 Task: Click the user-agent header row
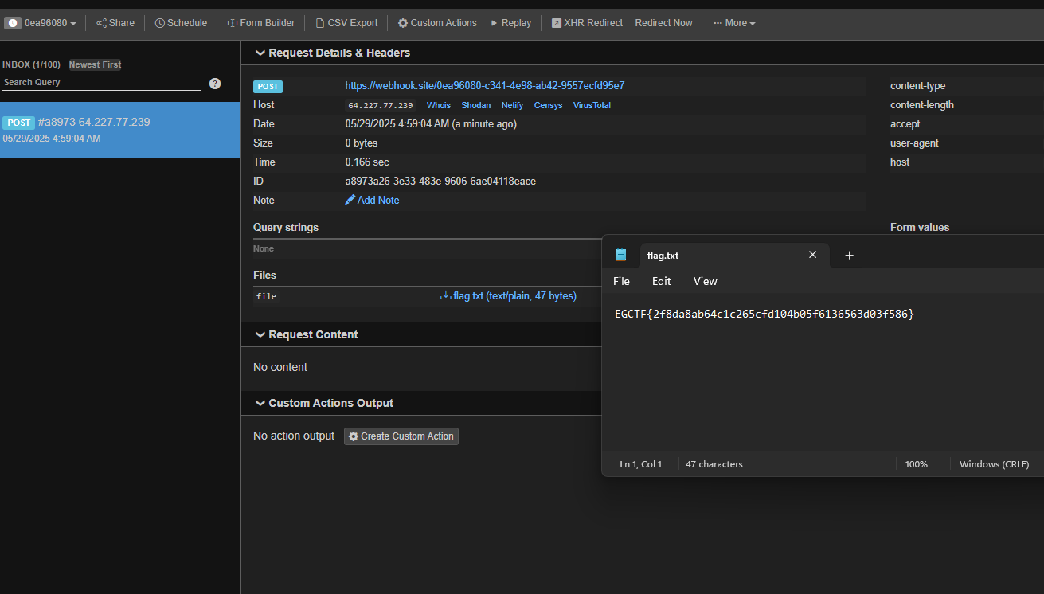967,143
